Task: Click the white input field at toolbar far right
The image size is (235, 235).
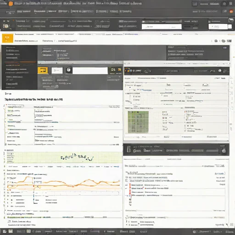Action: coord(218,27)
